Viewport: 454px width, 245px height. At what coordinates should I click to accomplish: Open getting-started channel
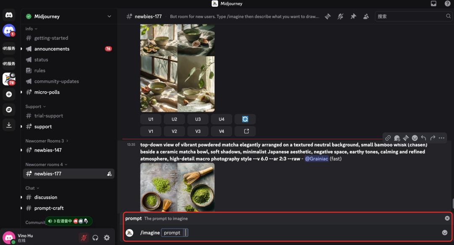click(69, 38)
